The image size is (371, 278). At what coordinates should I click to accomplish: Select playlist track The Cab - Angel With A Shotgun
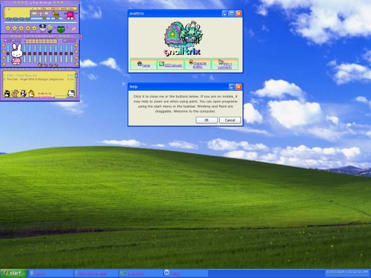[38, 79]
